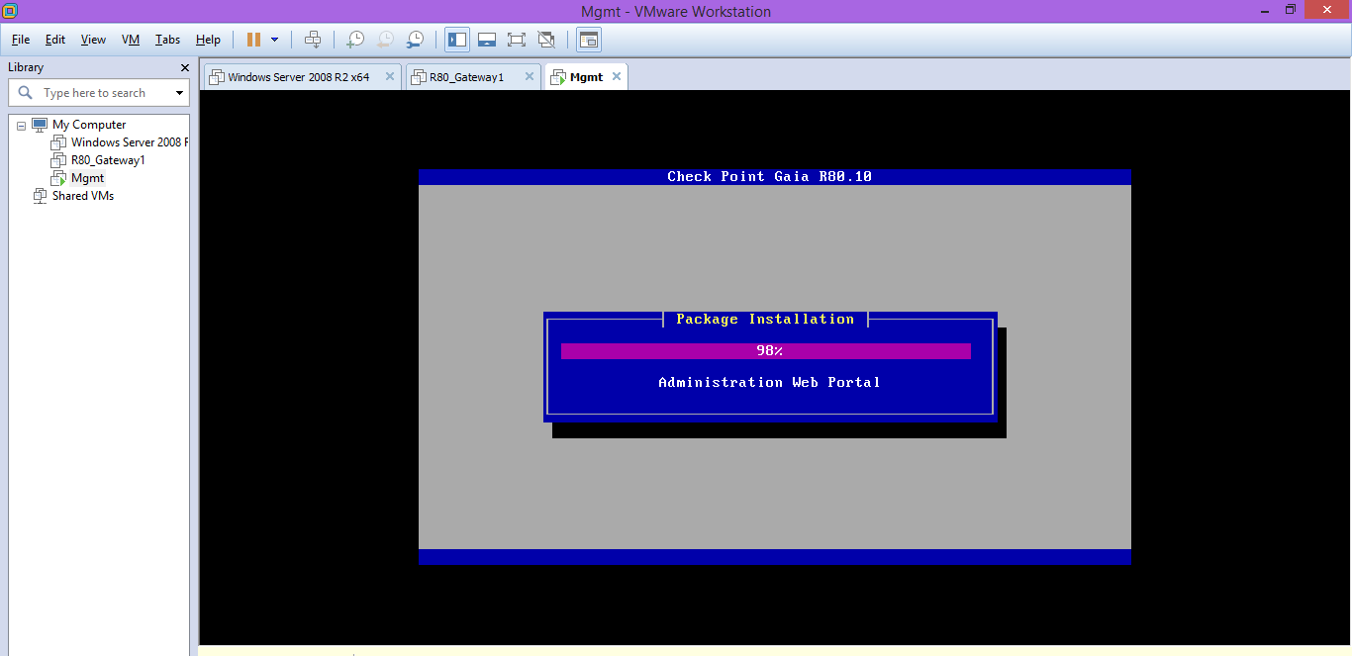Click the 98% installation progress bar
The image size is (1352, 656).
click(766, 351)
